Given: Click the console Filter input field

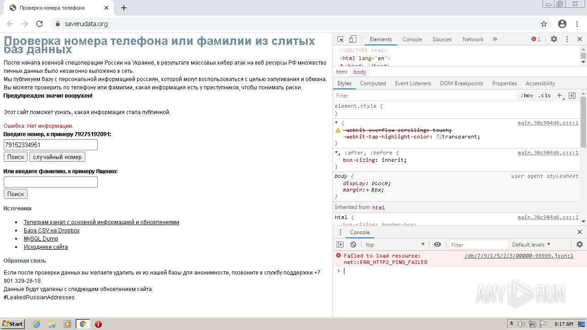Looking at the screenshot, I should (x=478, y=245).
